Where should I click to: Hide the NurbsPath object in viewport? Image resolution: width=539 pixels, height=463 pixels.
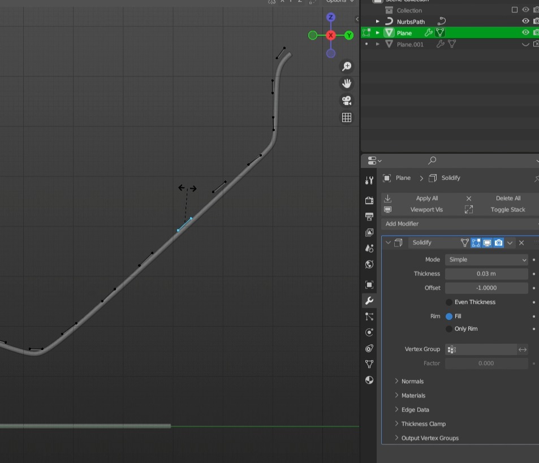525,21
